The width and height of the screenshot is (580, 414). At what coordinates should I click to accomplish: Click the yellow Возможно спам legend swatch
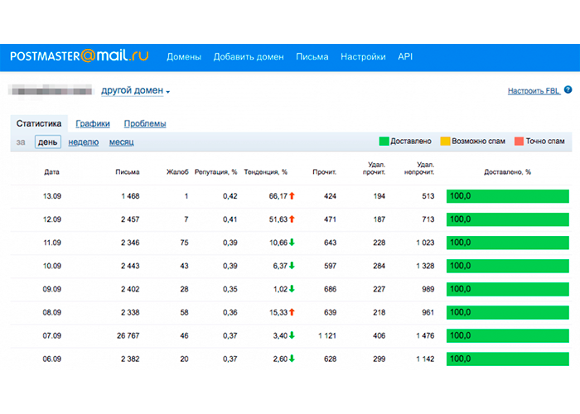tap(446, 142)
